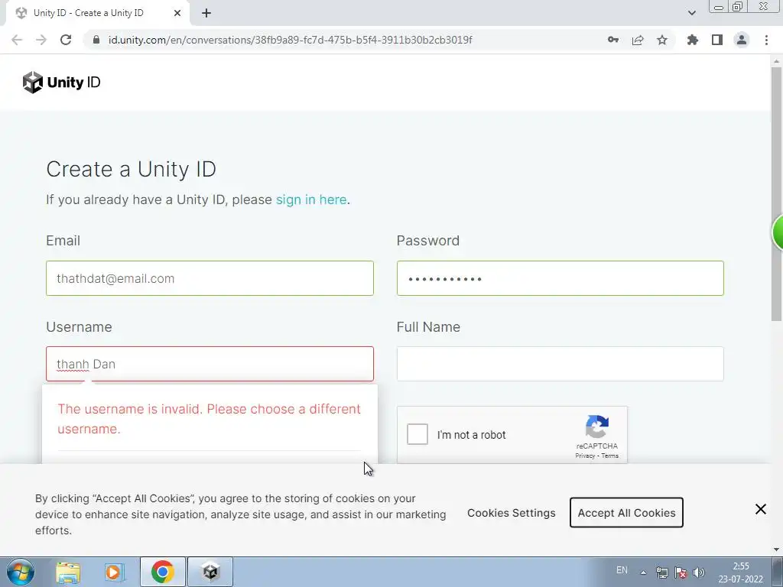Viewport: 783px width, 587px height.
Task: Open Cookies Settings
Action: (512, 513)
